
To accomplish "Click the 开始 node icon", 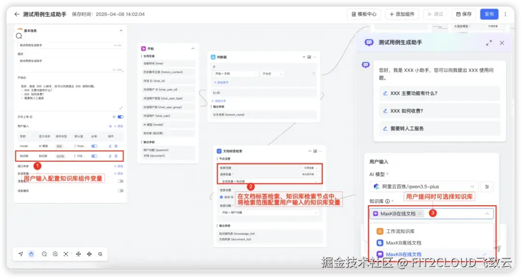I will tap(144, 49).
